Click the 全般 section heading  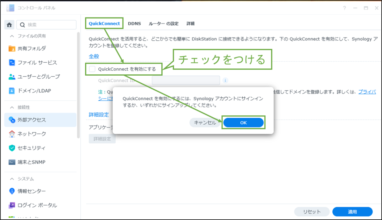(94, 56)
